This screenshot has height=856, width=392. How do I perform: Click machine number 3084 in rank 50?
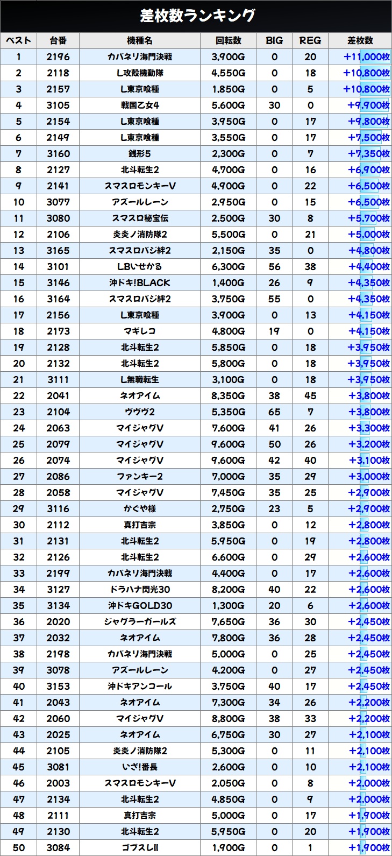coord(58,848)
